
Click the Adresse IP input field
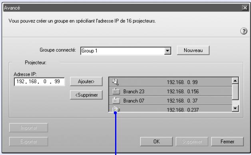[40, 81]
